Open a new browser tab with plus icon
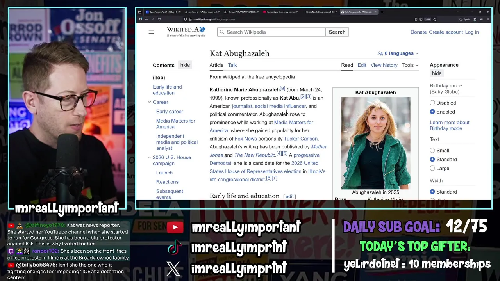Viewport: 500px width, 281px height. [x=382, y=12]
